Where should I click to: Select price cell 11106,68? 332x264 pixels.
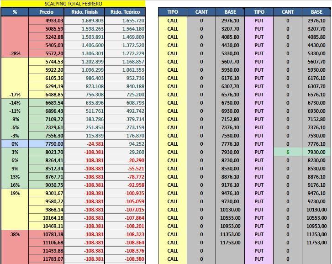[46, 243]
